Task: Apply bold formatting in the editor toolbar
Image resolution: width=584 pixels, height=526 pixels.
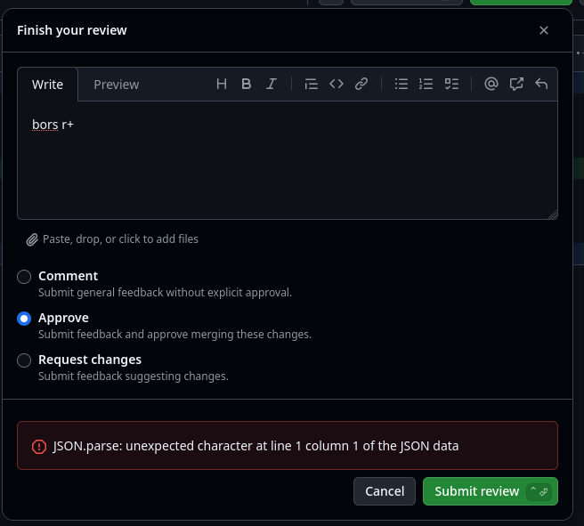Action: [x=247, y=84]
